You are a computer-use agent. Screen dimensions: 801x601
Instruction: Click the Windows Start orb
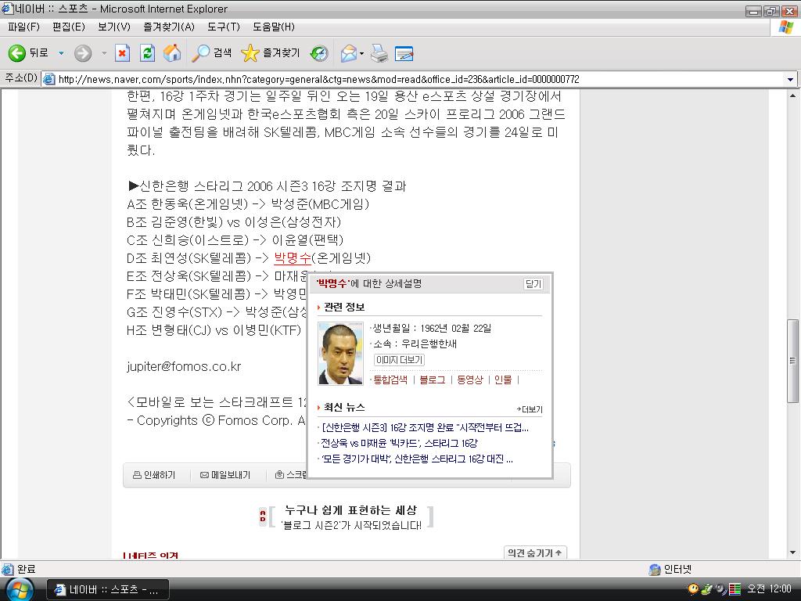pyautogui.click(x=20, y=589)
